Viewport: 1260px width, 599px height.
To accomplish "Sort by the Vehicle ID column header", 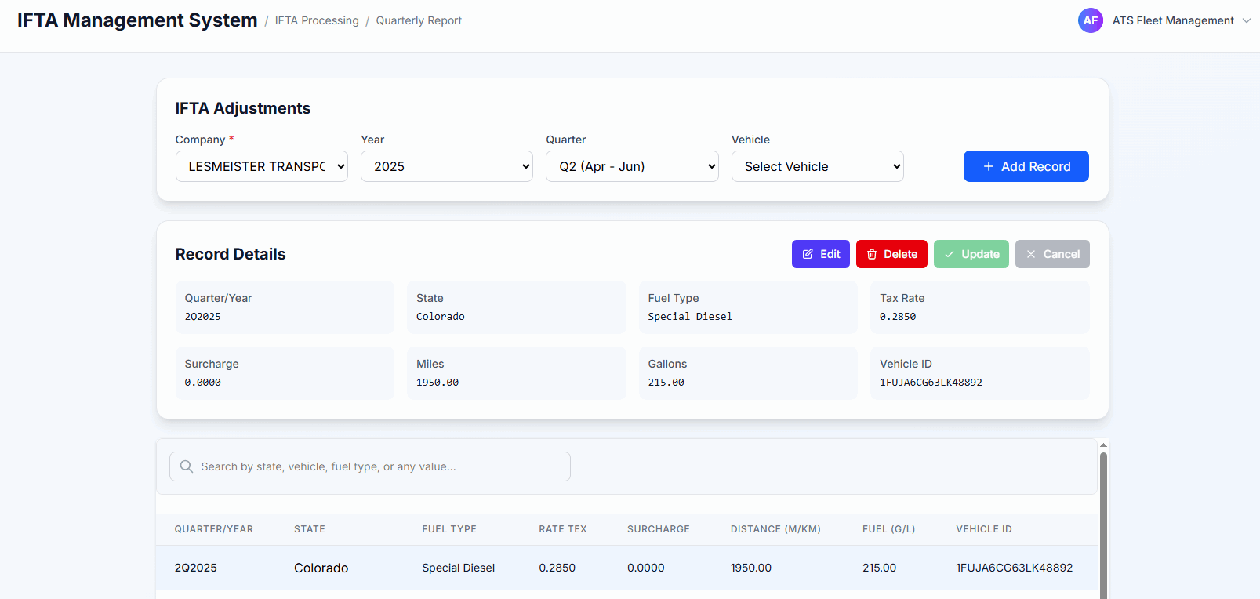I will click(x=983, y=529).
